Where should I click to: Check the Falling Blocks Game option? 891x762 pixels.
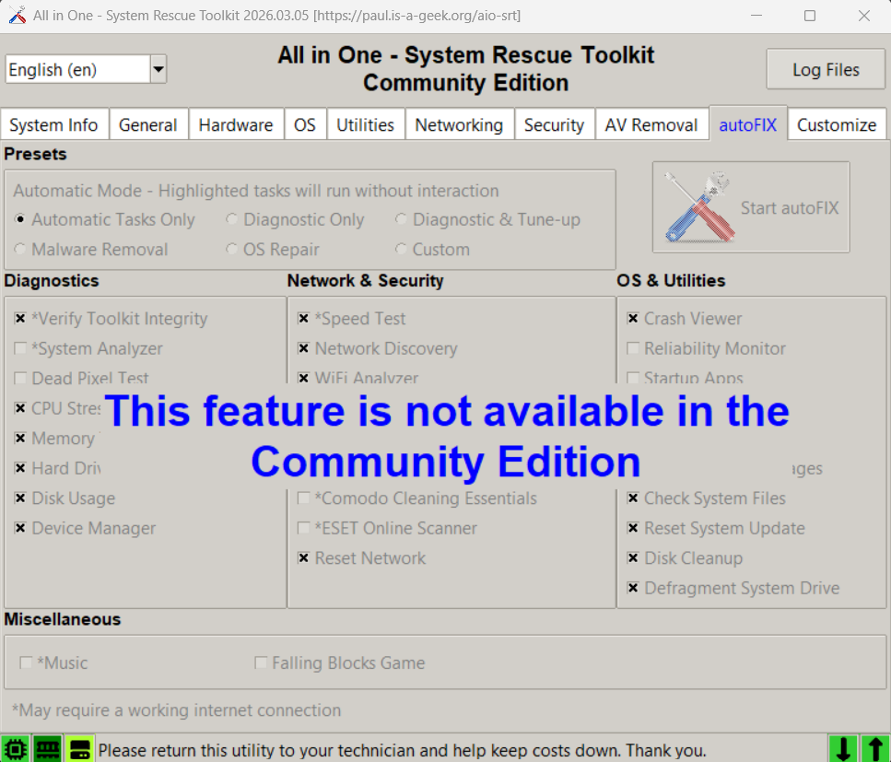[x=261, y=663]
